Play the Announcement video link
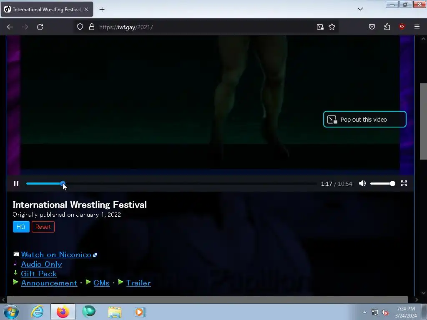Image resolution: width=427 pixels, height=320 pixels. (x=49, y=283)
